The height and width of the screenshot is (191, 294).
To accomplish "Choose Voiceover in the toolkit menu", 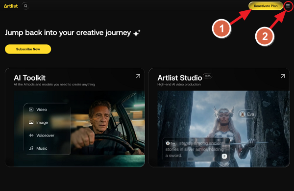I will [x=45, y=136].
